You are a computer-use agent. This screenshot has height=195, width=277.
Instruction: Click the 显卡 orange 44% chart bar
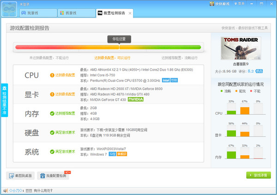pyautogui.click(x=245, y=134)
